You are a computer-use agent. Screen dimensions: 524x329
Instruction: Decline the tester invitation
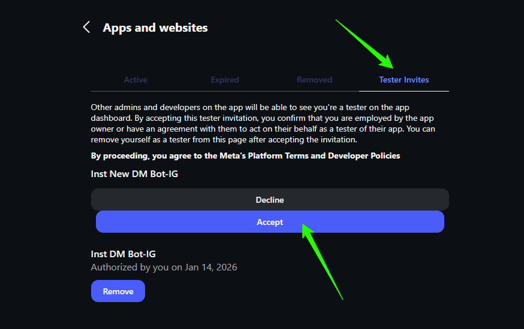coord(270,200)
